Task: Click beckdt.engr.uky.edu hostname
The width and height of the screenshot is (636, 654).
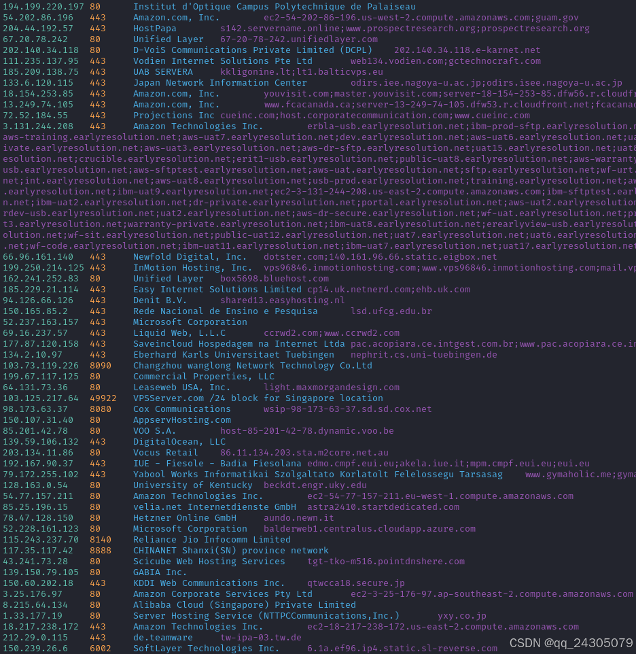Action: (x=315, y=484)
